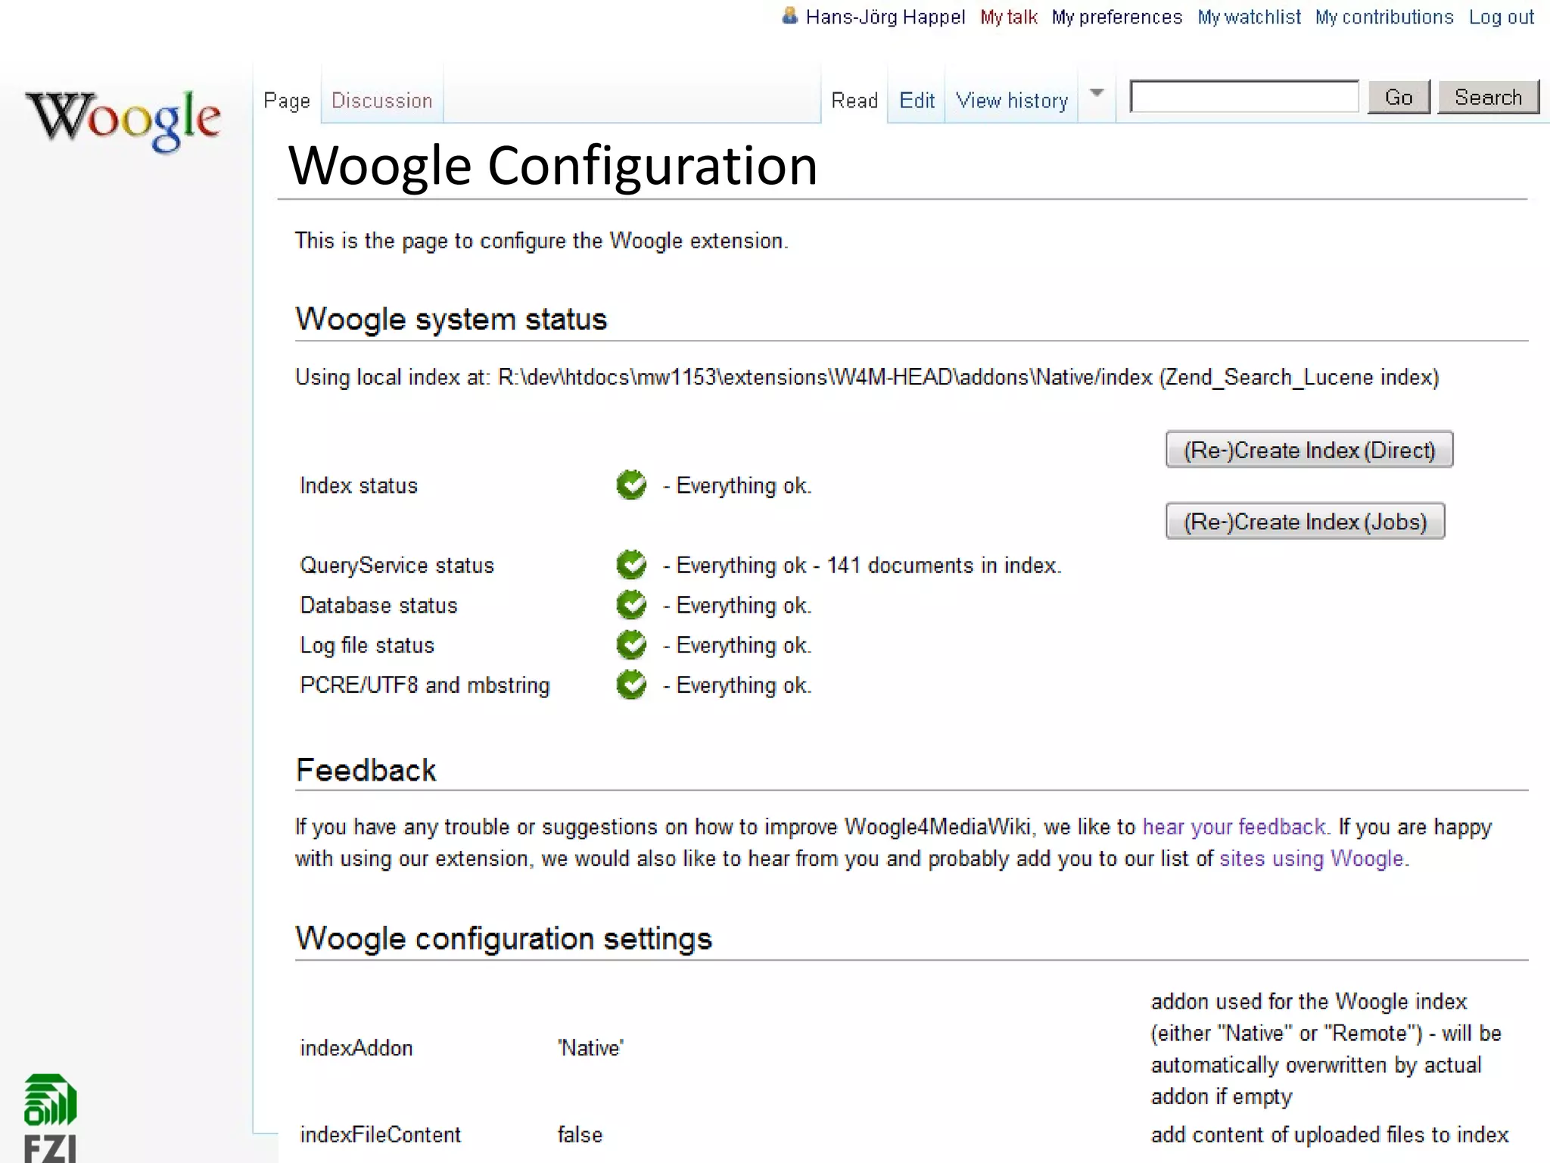Click the Woogle Configuration page title
Screen dimensions: 1550x1163
point(553,165)
